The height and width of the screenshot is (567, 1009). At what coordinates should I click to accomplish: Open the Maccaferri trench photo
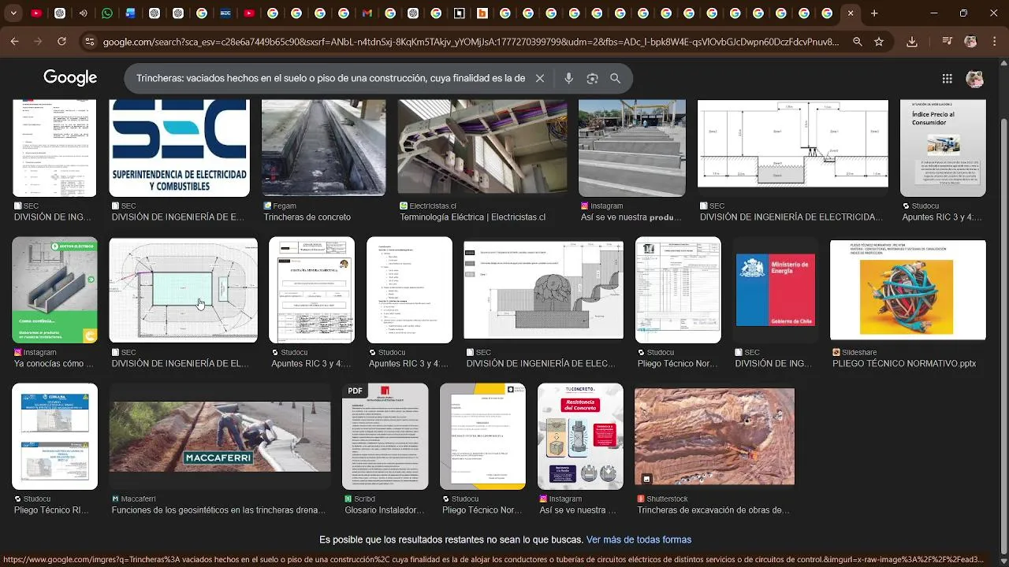(x=220, y=437)
